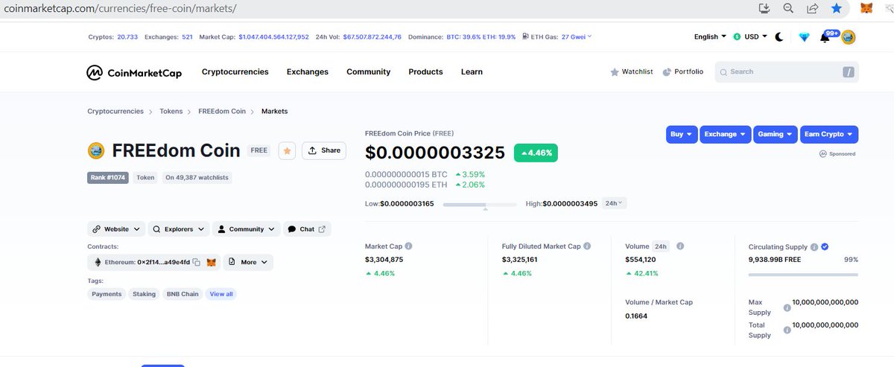Click the circulating supply progress bar
Screen dimensions: 894x367
[803, 274]
